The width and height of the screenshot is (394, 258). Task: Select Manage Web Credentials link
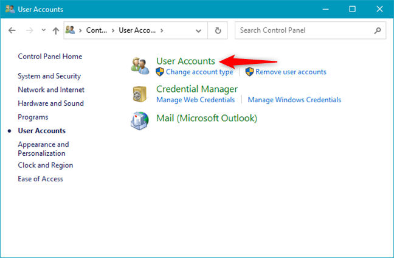[195, 100]
